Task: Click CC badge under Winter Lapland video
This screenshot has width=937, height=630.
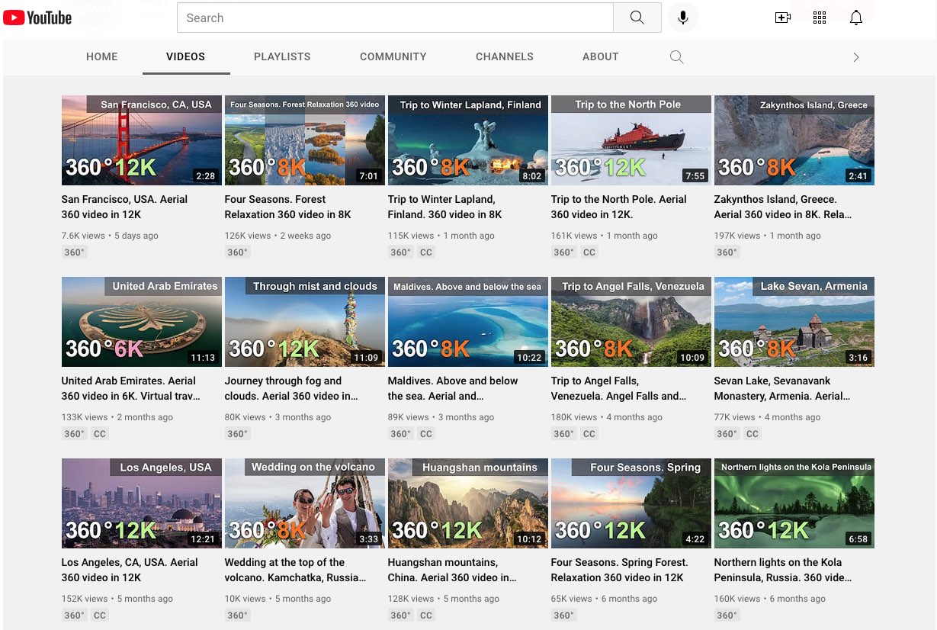Action: point(426,252)
